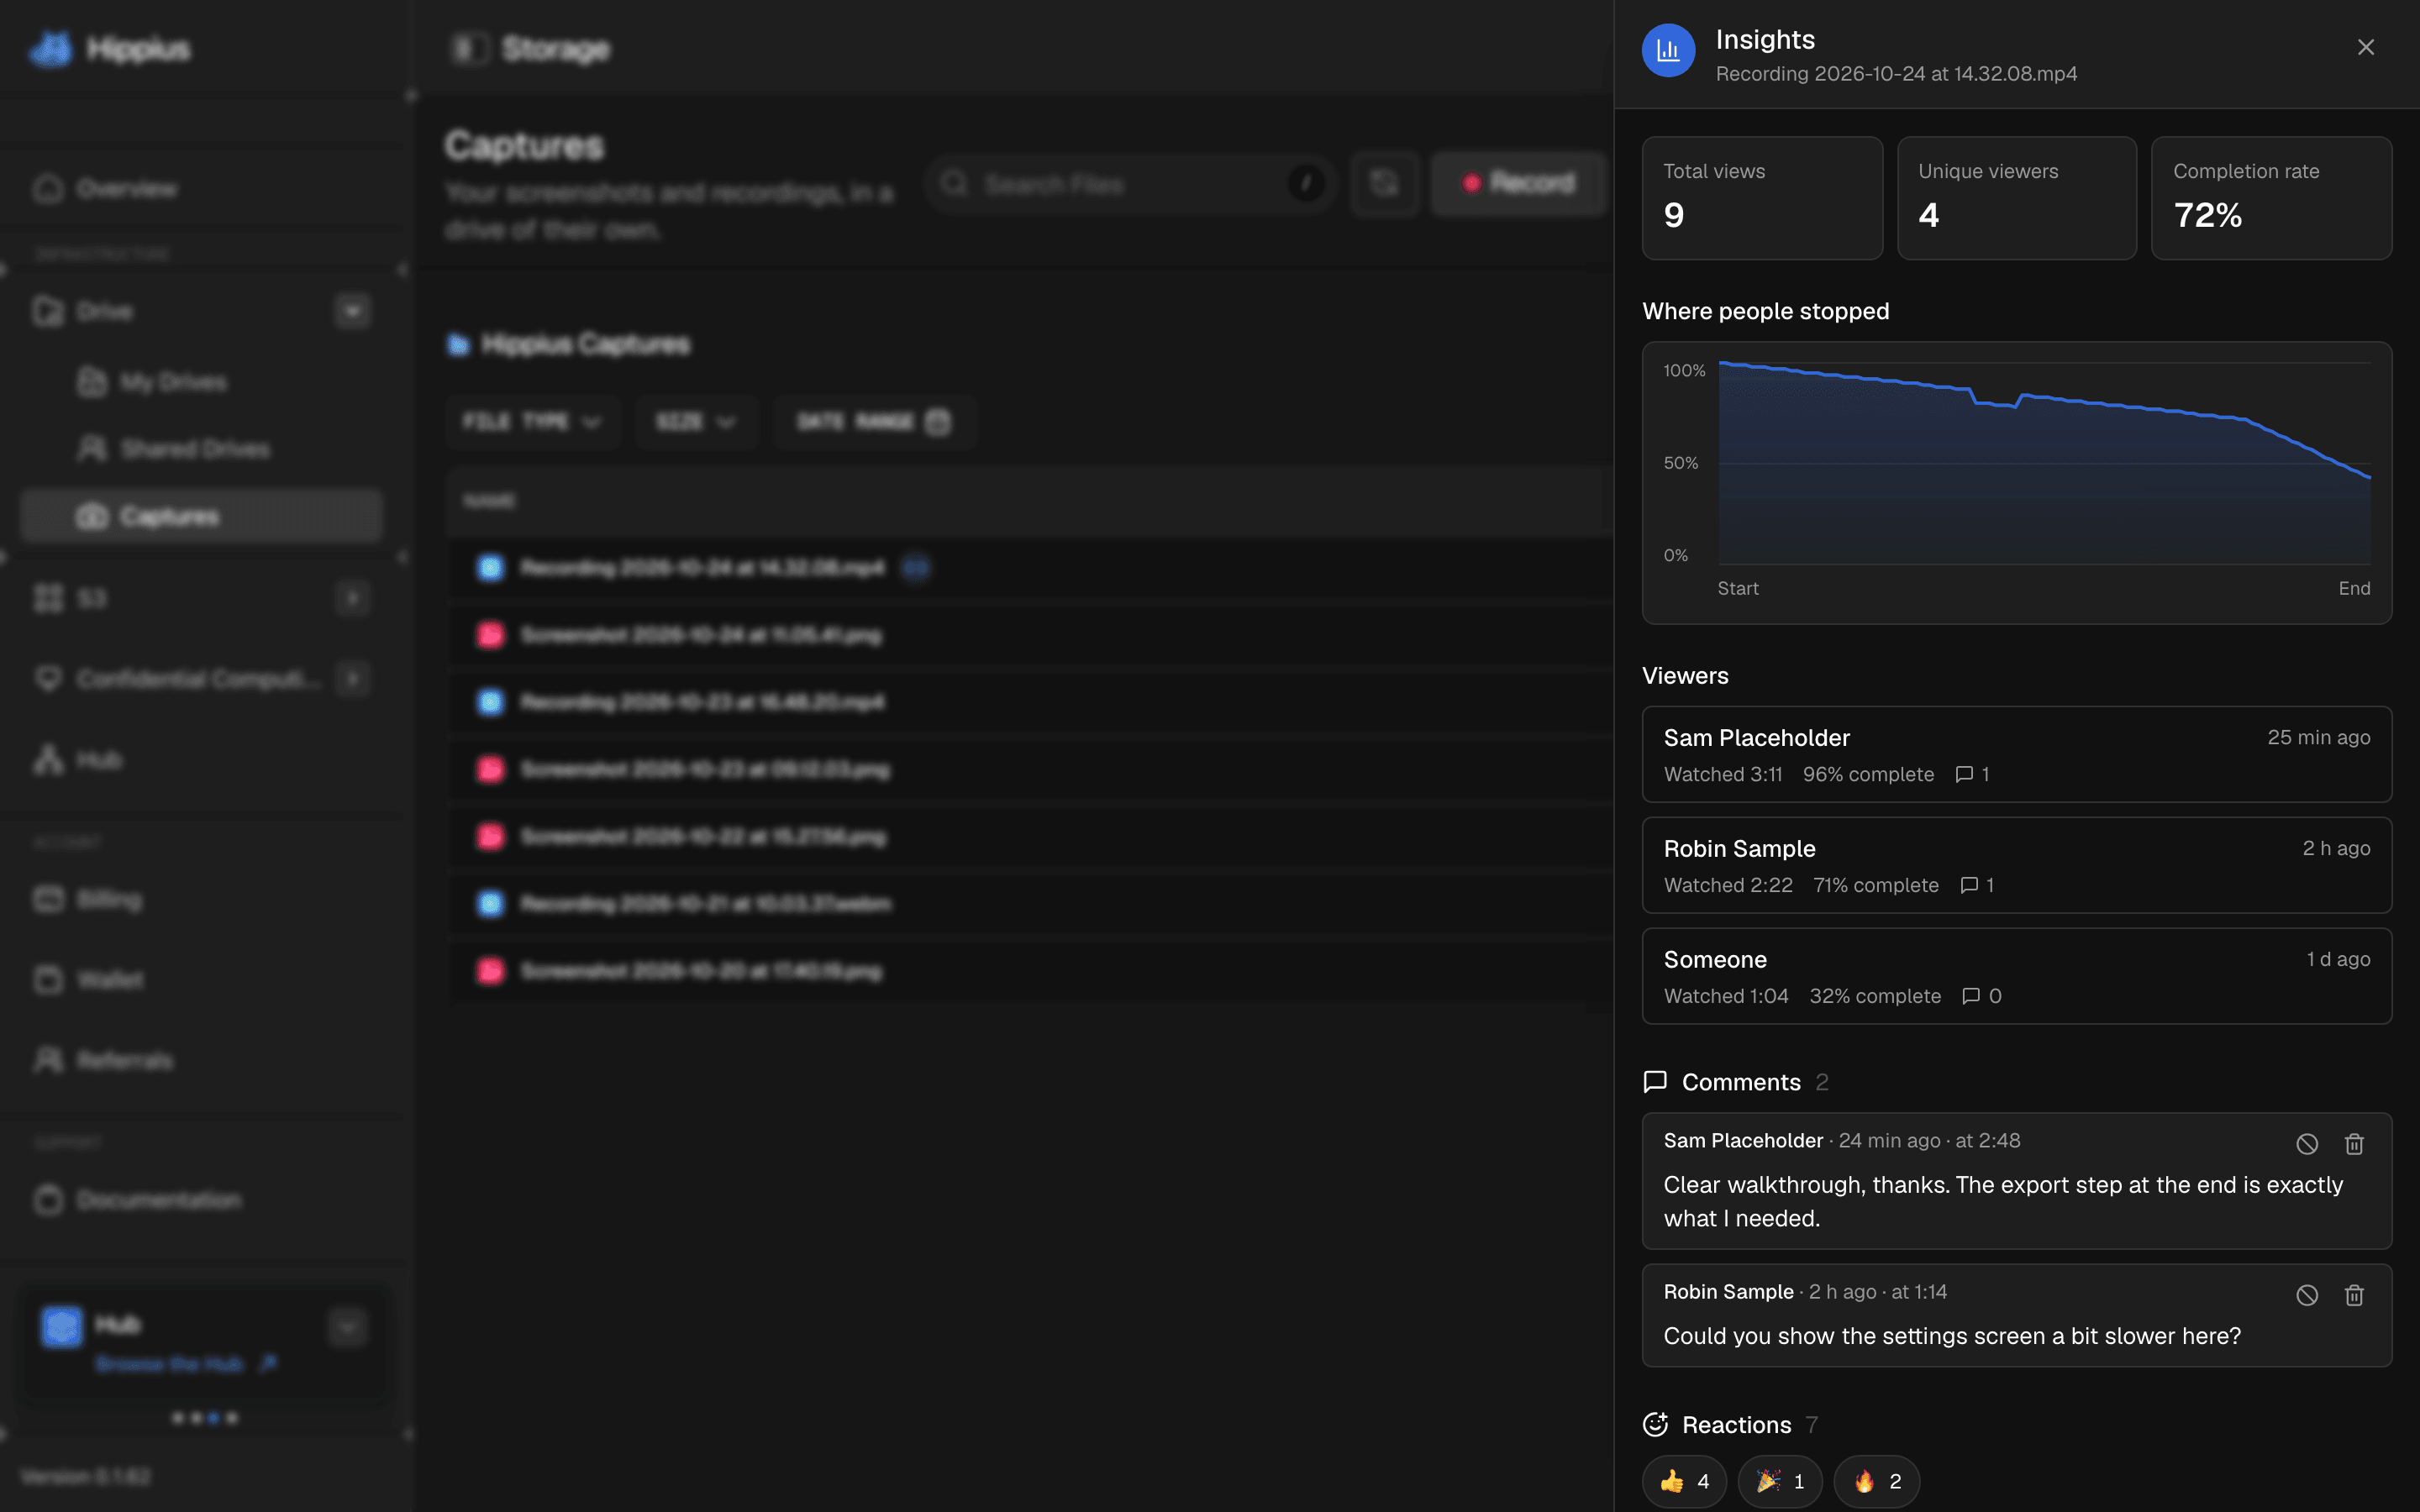2420x1512 pixels.
Task: Click the Record button
Action: pos(1518,183)
